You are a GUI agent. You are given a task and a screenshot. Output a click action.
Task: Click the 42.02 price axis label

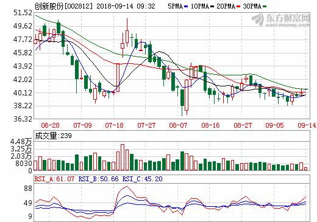[23, 80]
